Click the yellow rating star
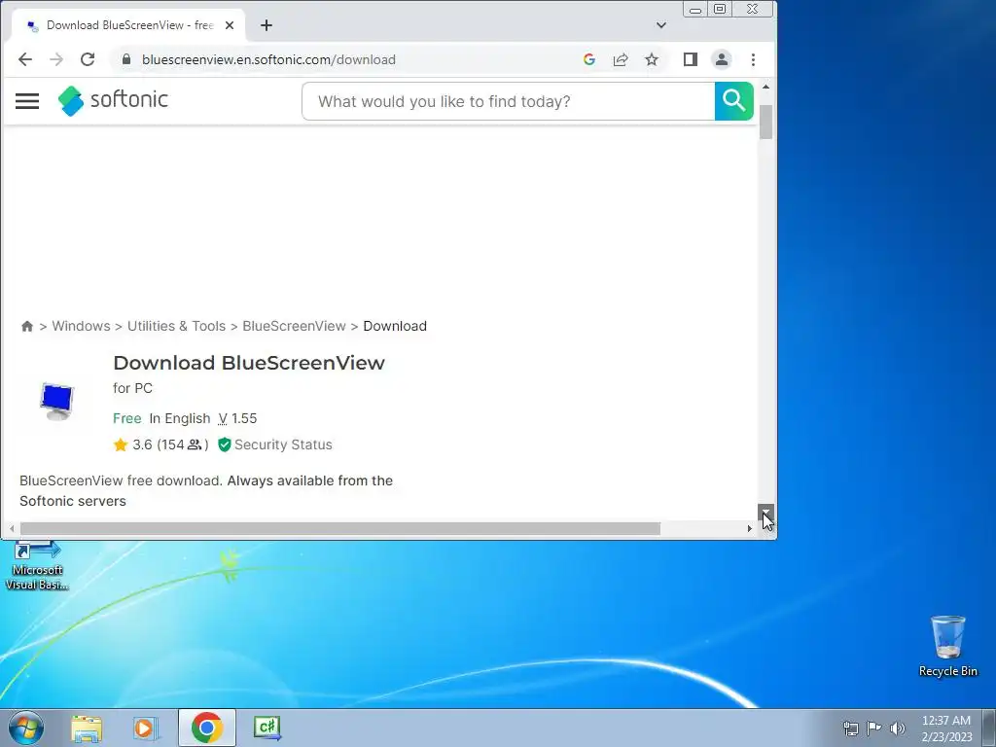The width and height of the screenshot is (996, 747). (121, 445)
